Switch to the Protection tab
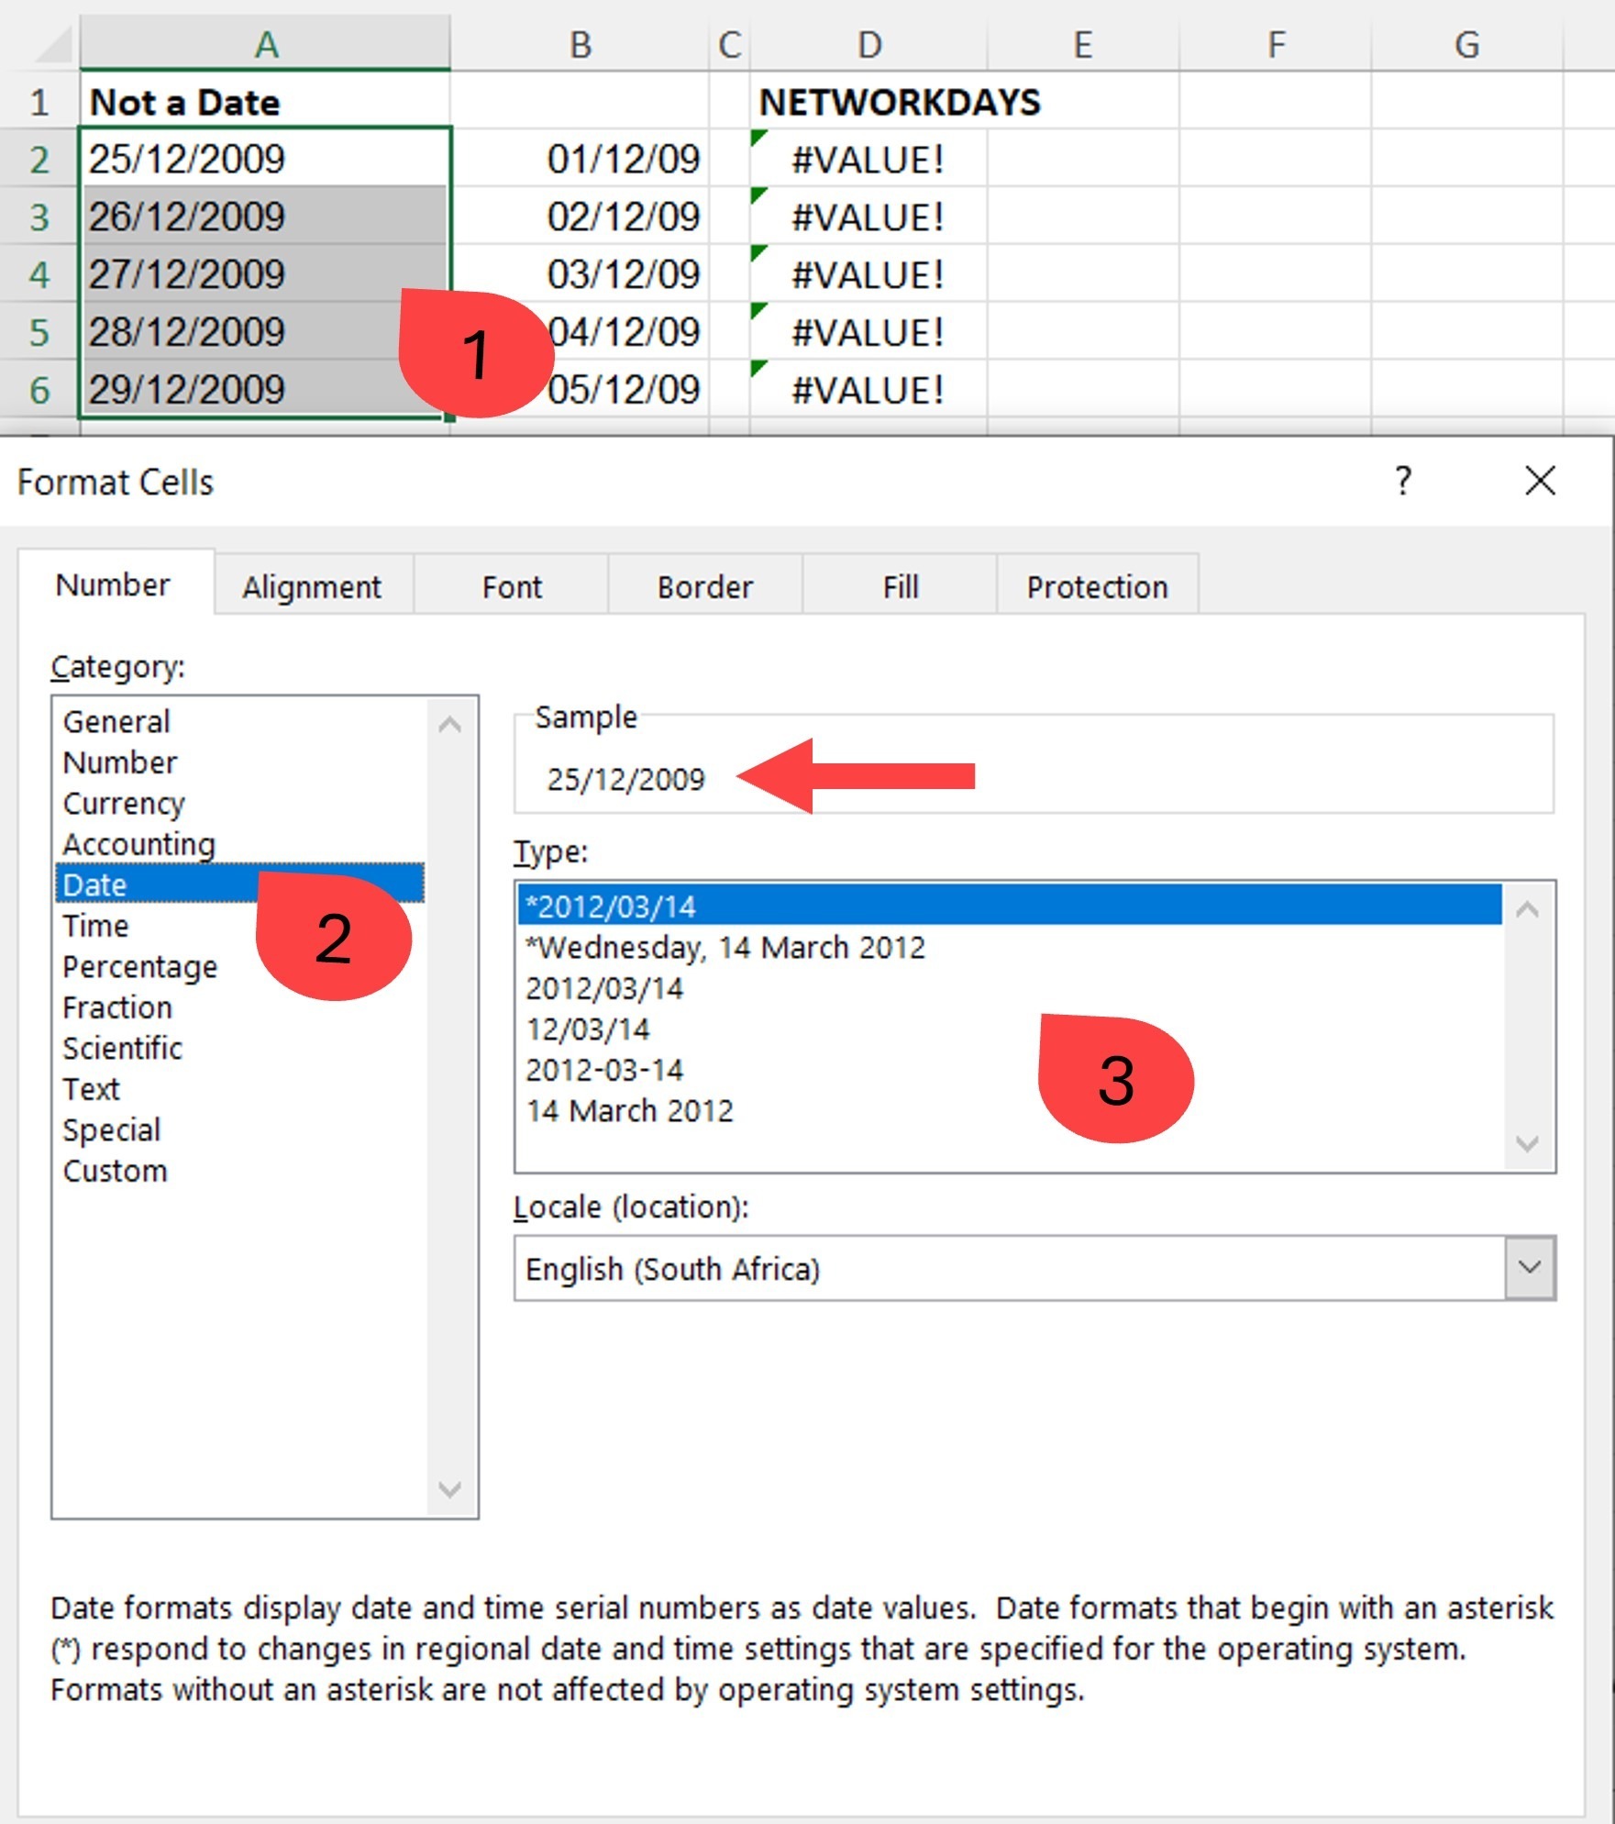The width and height of the screenshot is (1615, 1824). click(1098, 585)
